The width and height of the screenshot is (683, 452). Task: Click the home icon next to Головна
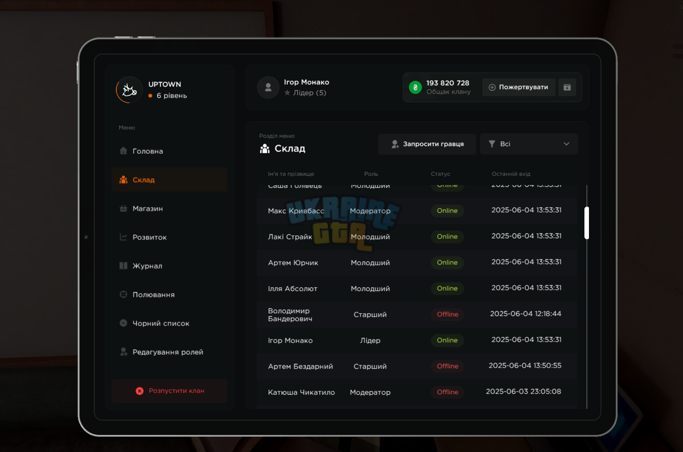point(123,151)
